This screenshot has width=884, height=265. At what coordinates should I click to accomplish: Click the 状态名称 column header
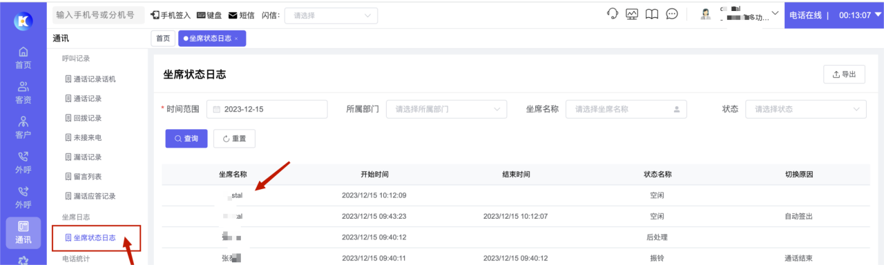(x=657, y=175)
